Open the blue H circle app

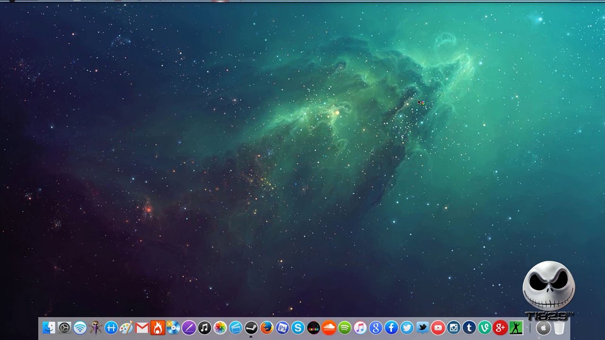point(111,327)
